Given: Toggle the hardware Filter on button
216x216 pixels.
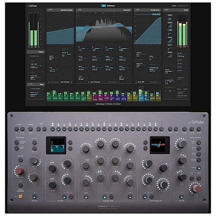Looking at the screenshot, I should pyautogui.click(x=34, y=197).
